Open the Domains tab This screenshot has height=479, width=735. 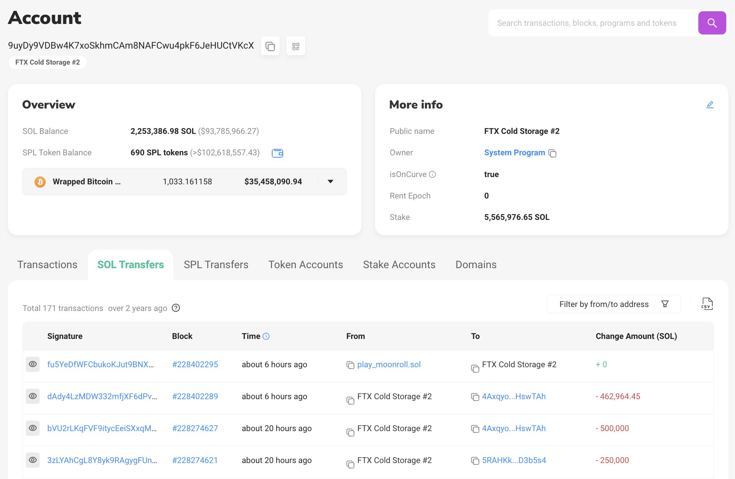click(x=476, y=265)
